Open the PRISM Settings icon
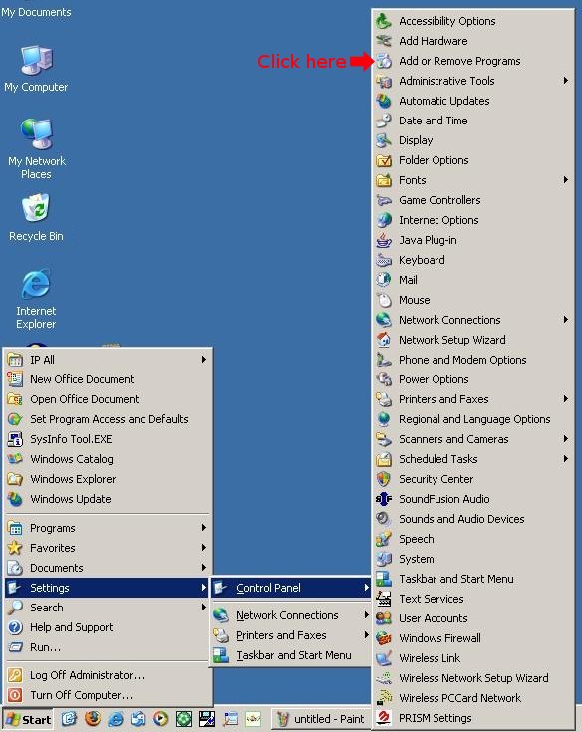 [384, 718]
